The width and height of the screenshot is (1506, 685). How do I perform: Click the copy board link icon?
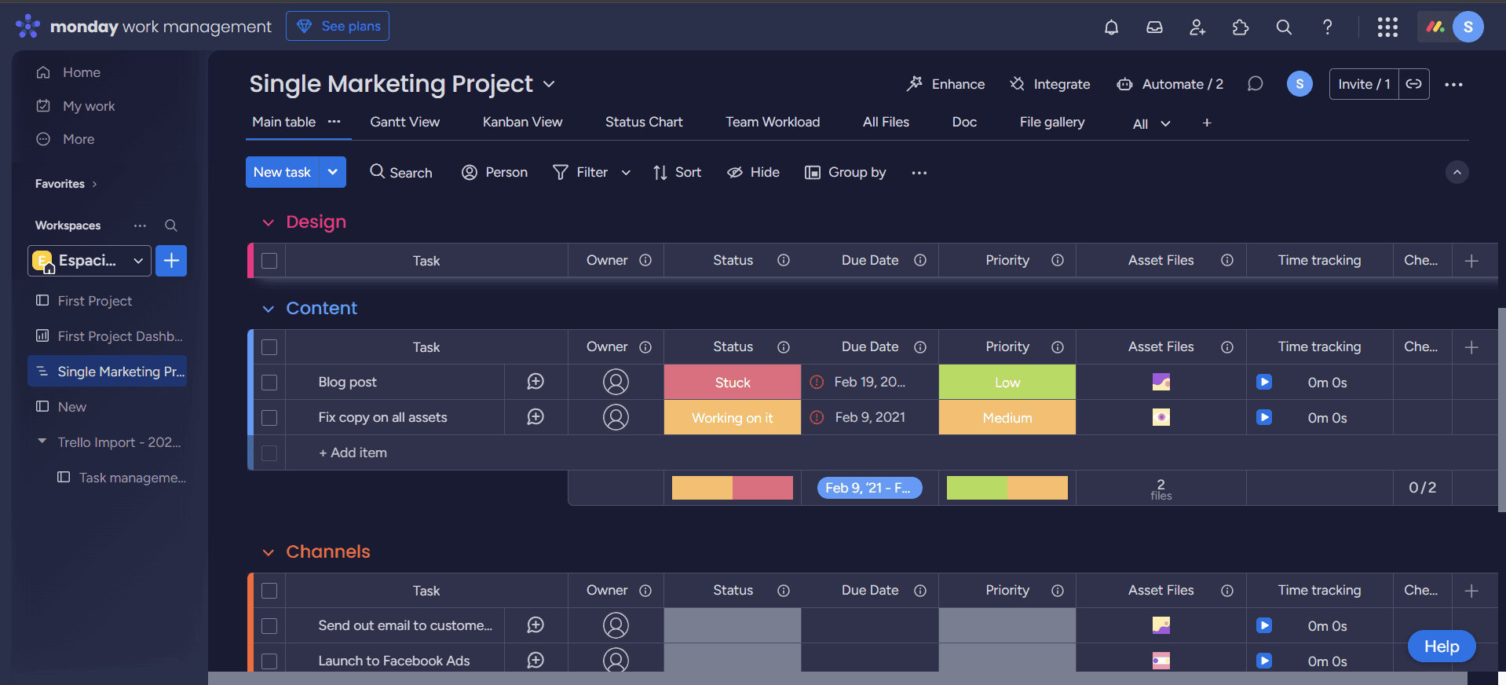[x=1413, y=84]
